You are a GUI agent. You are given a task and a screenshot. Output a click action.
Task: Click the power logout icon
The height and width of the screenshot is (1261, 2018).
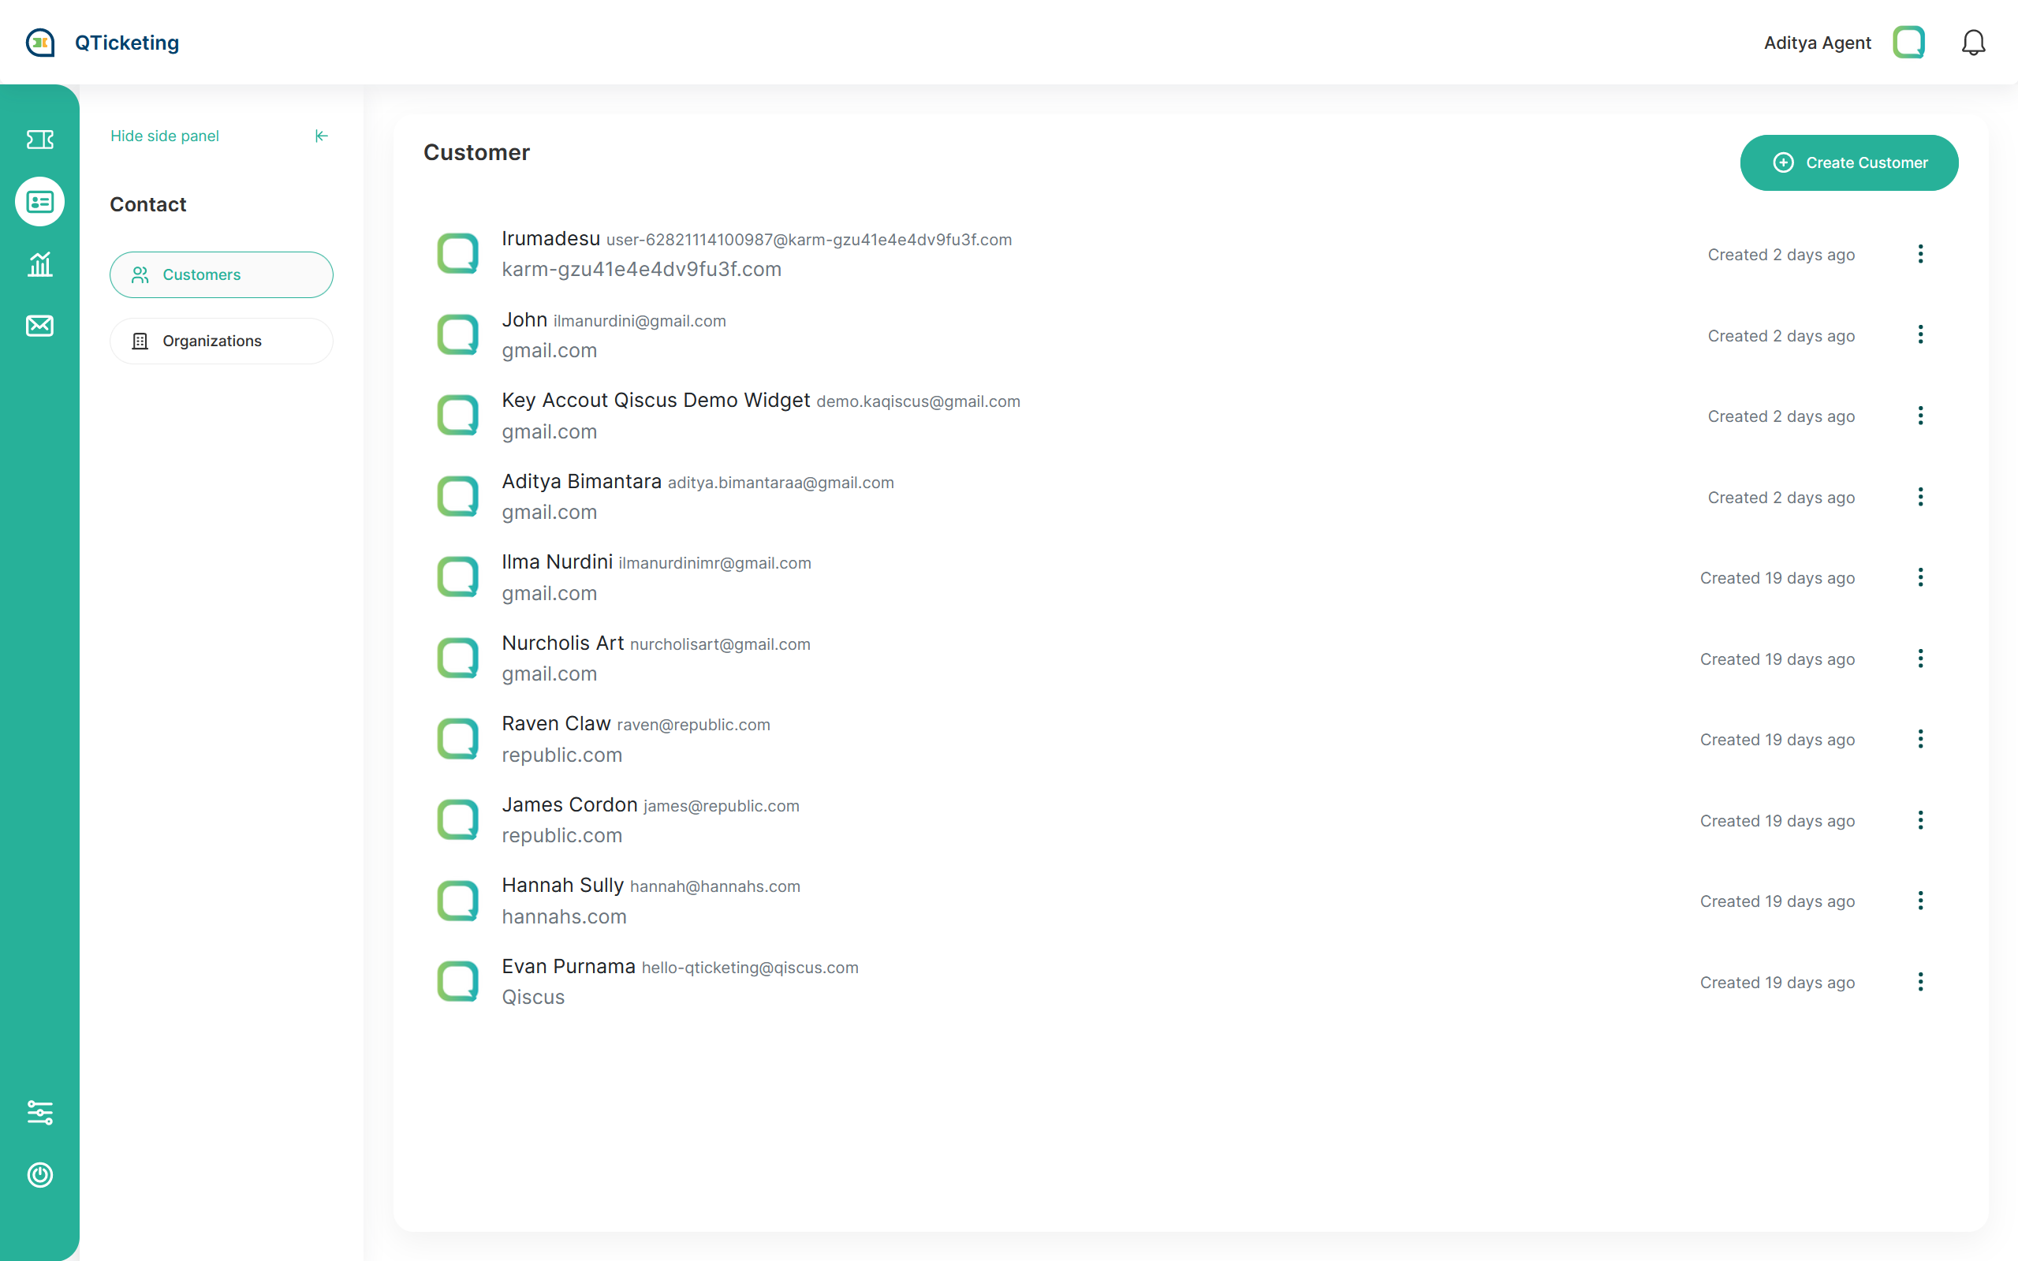(39, 1174)
